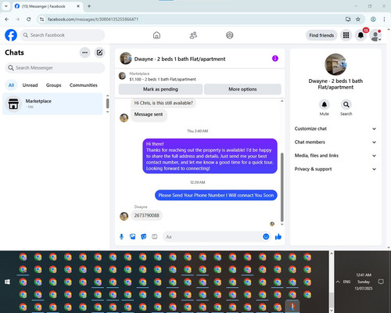This screenshot has width=391, height=313.
Task: Open account profile avatar menu
Action: pos(375,35)
